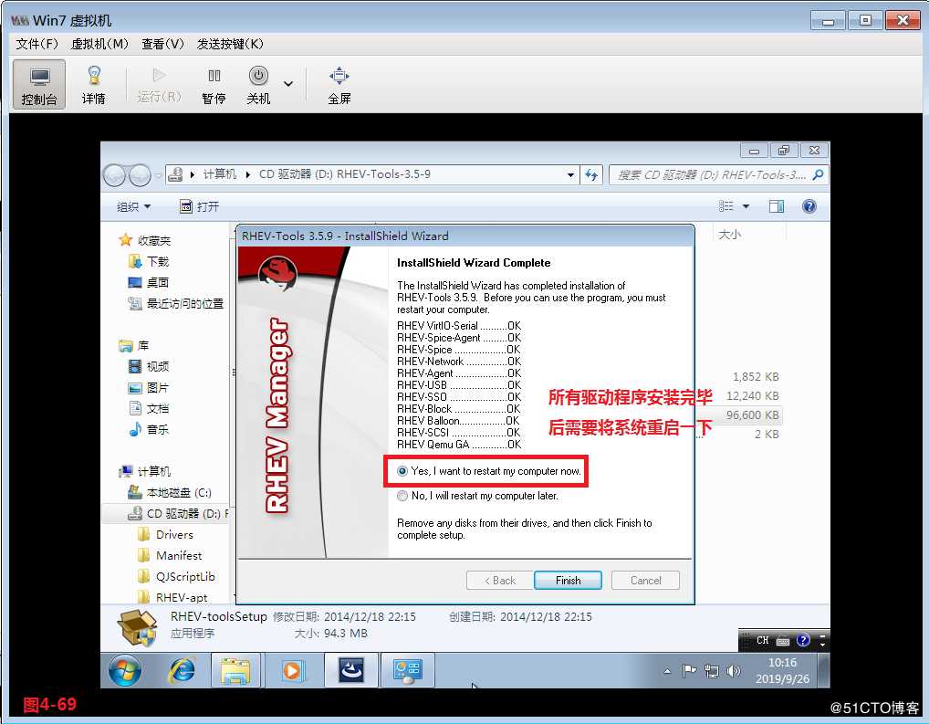Open Explorer help icon
The image size is (929, 724).
tap(809, 205)
